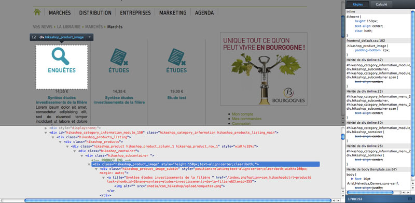Open the Syntèse études link in the middle column
415x203 pixels.
pyautogui.click(x=119, y=100)
